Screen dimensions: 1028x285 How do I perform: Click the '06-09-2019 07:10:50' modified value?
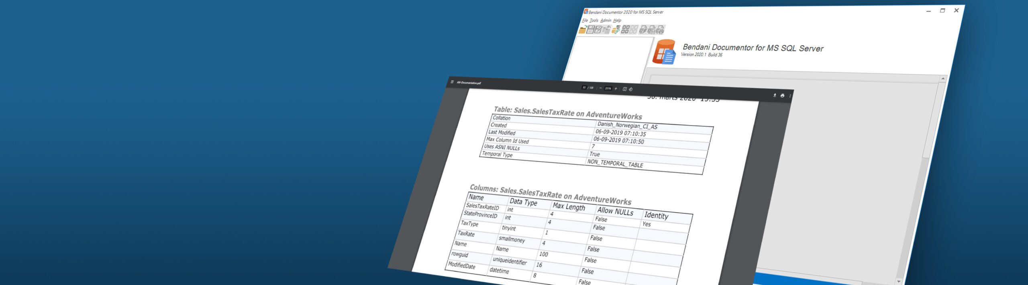point(619,140)
